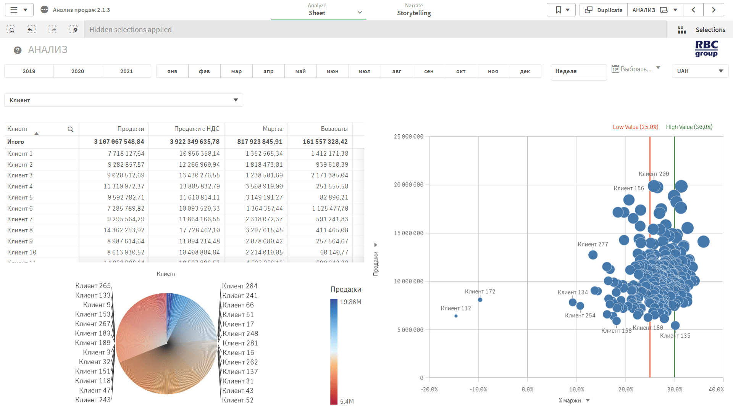The height and width of the screenshot is (412, 733).
Task: Toggle the май month filter
Action: pos(300,71)
